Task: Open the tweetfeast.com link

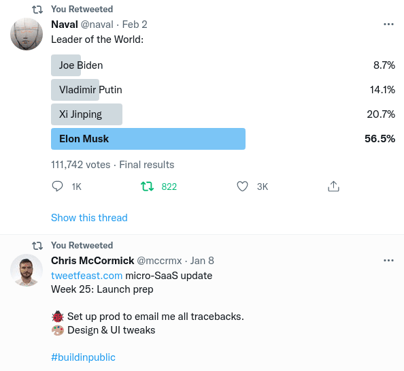Action: [x=86, y=276]
